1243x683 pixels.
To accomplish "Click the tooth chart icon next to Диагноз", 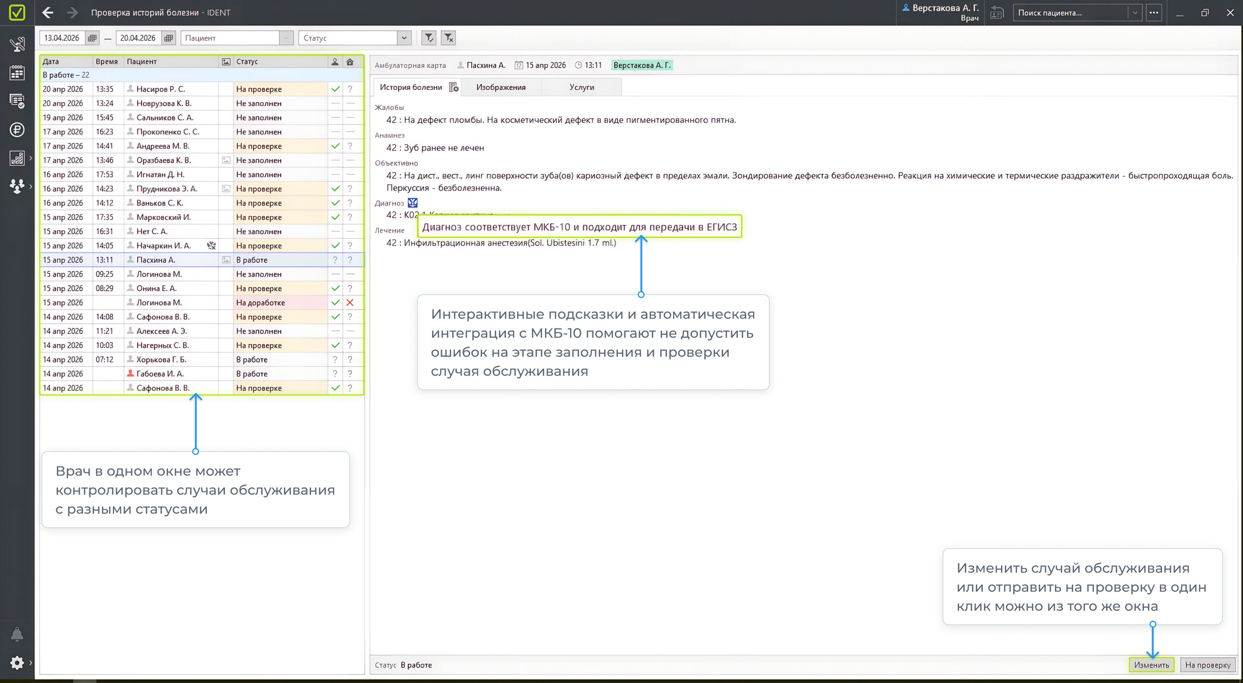I will click(413, 203).
